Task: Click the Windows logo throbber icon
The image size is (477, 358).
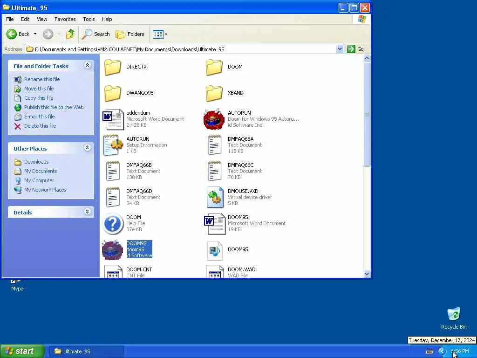Action: coord(362,19)
